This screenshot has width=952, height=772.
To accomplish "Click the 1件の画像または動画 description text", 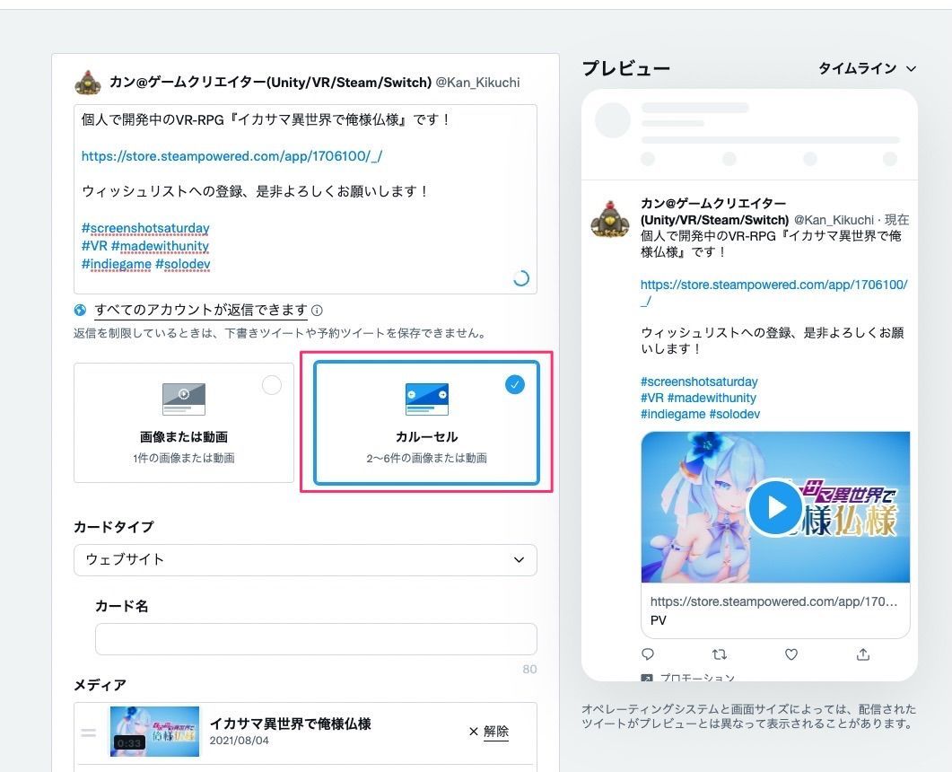I will 184,458.
